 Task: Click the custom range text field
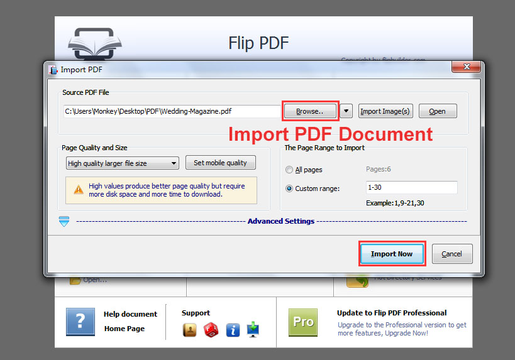click(x=411, y=188)
